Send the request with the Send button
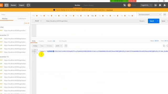 (152, 21)
